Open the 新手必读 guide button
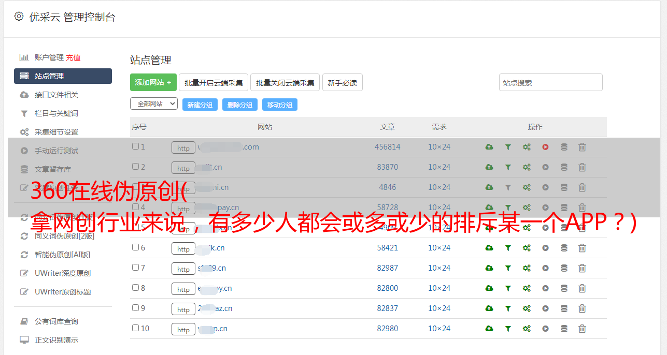Viewport: 667px width, 355px height. [x=343, y=82]
